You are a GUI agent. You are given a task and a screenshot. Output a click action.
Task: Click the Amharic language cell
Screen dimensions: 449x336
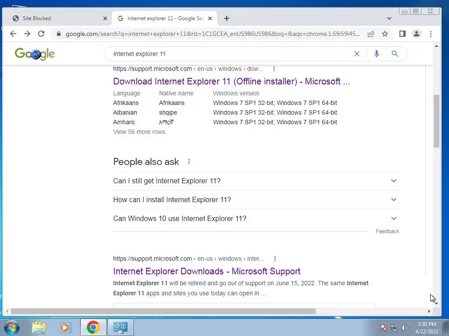pyautogui.click(x=124, y=122)
